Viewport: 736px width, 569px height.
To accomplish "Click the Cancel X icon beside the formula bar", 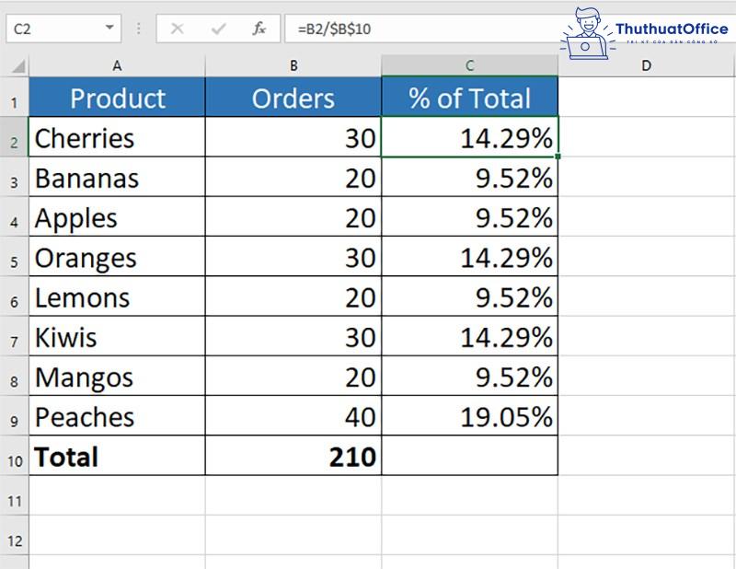I will (178, 29).
